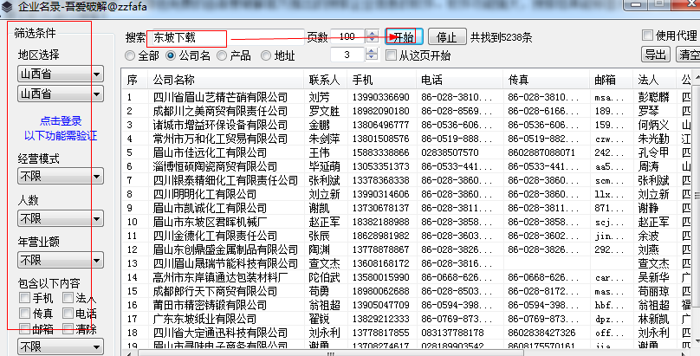Viewport: 700px width, 356px height.
Task: Click telephone number 02838507570
Action: pos(450,152)
